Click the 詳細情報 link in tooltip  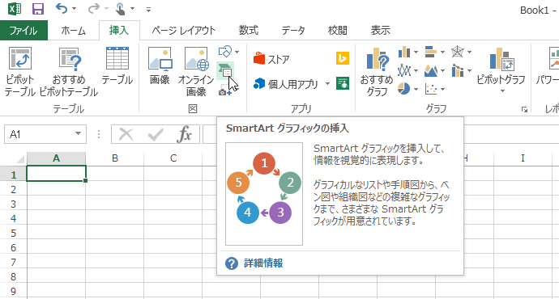(x=263, y=263)
